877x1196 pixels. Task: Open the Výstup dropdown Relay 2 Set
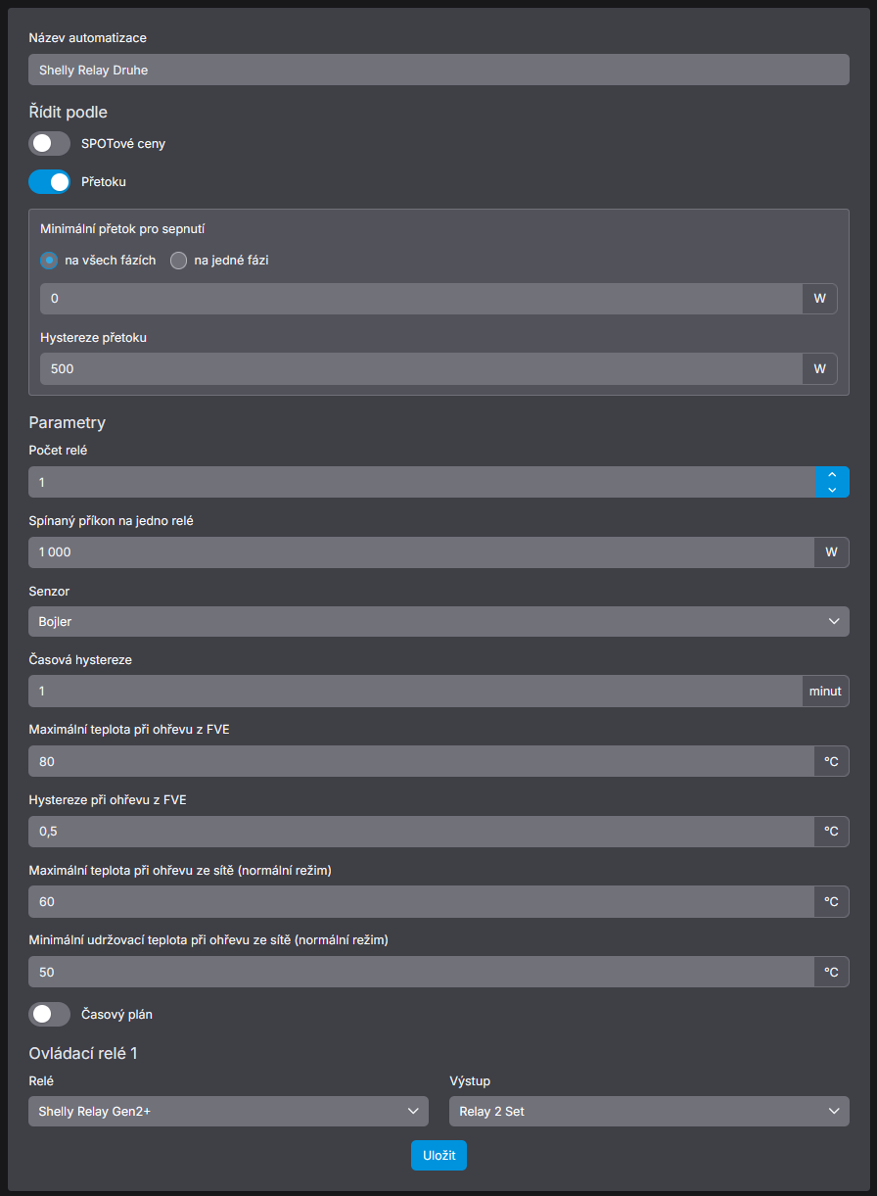pos(649,1111)
